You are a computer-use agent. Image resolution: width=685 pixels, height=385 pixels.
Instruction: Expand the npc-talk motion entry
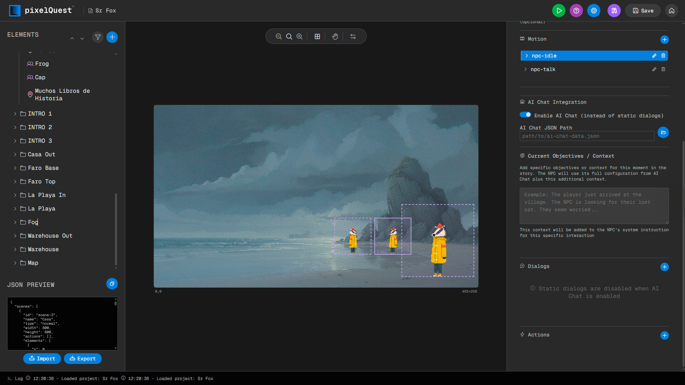526,69
